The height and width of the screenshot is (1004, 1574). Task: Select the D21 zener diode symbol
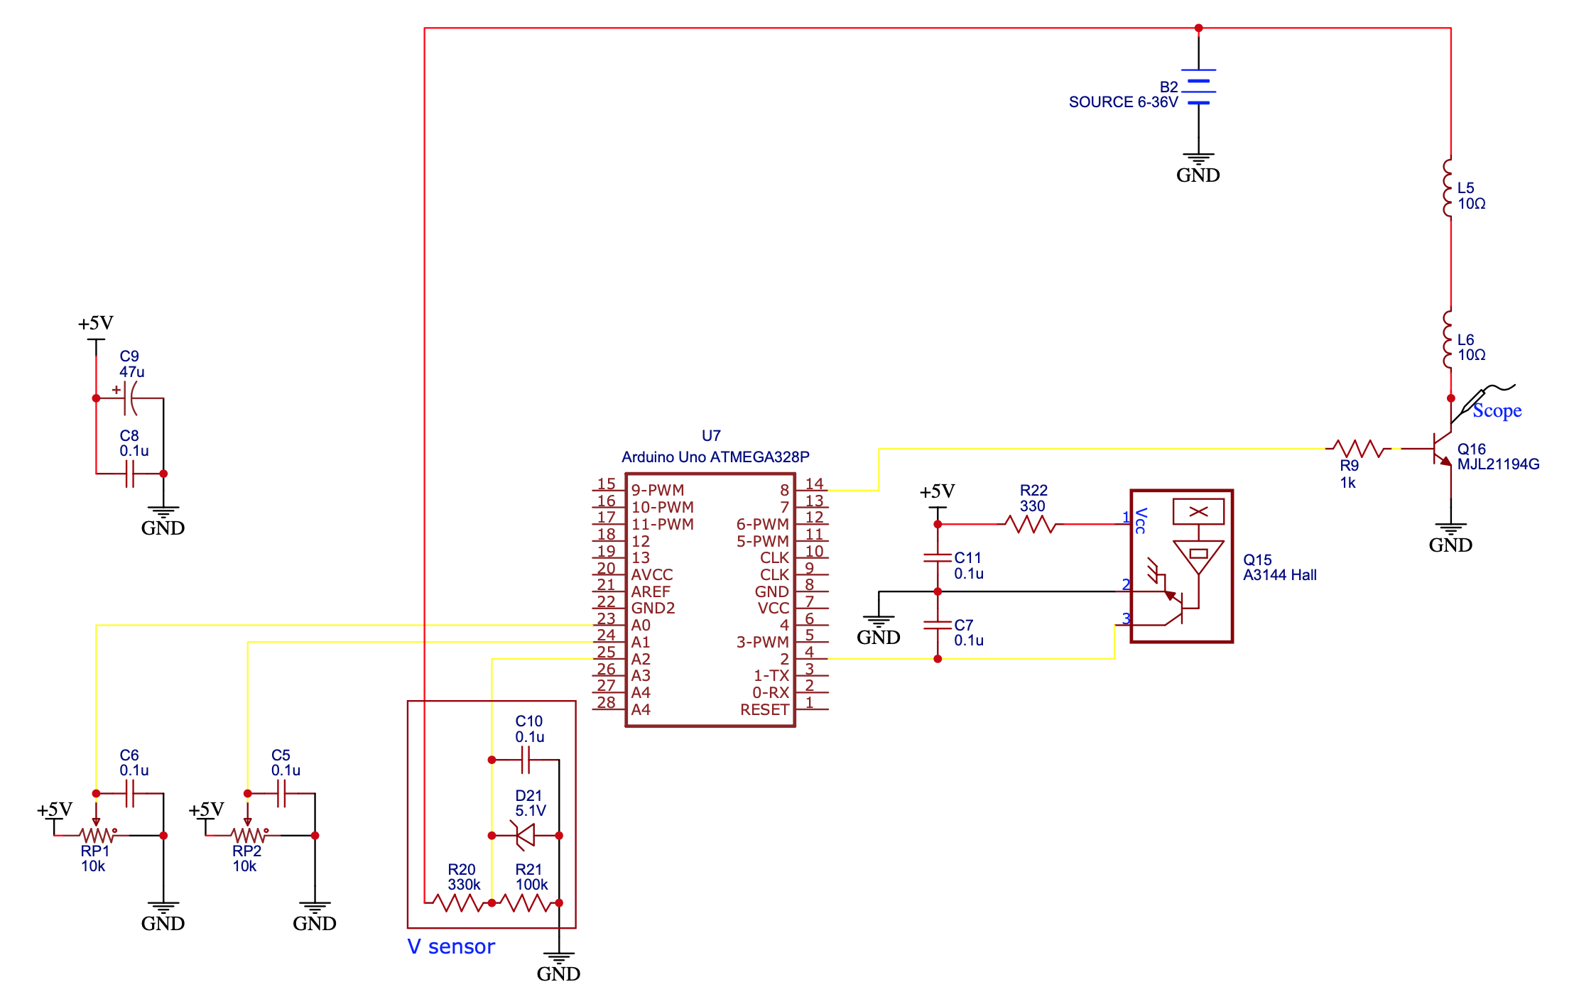(525, 835)
